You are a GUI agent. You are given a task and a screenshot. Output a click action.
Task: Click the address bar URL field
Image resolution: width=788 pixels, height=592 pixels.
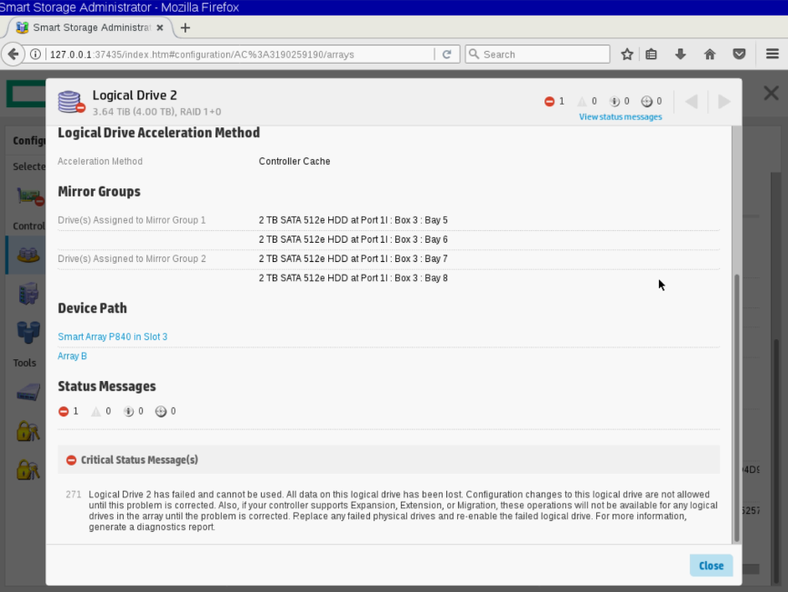pos(241,55)
